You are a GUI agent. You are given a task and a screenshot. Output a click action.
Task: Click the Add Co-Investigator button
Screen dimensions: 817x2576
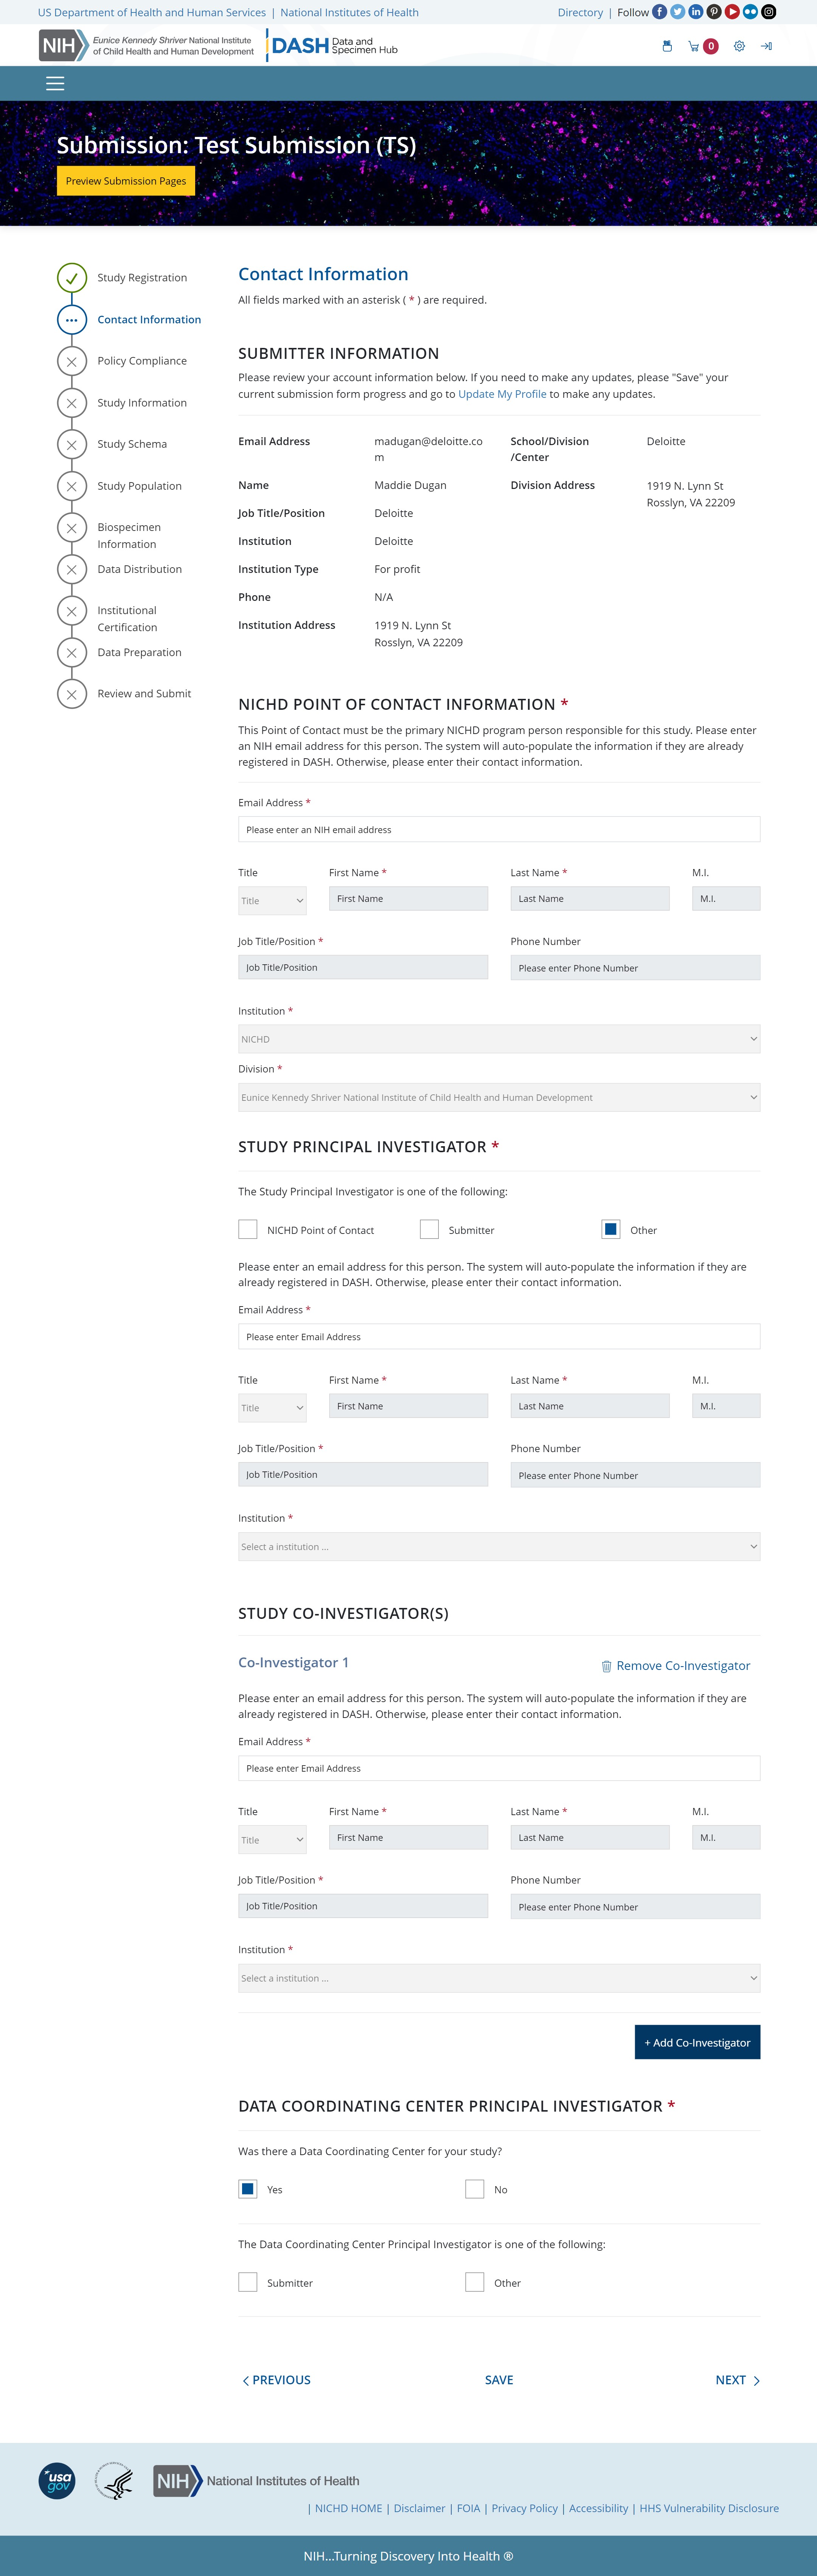point(697,2042)
